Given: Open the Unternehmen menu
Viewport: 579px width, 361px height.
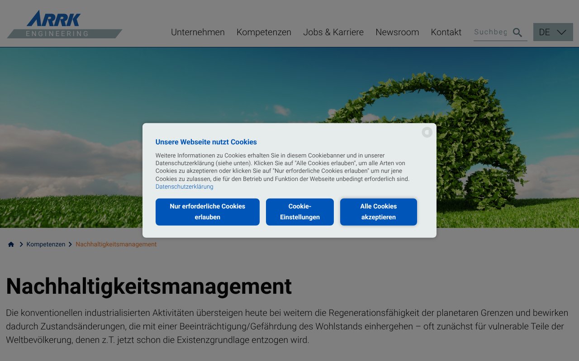Looking at the screenshot, I should [x=198, y=32].
